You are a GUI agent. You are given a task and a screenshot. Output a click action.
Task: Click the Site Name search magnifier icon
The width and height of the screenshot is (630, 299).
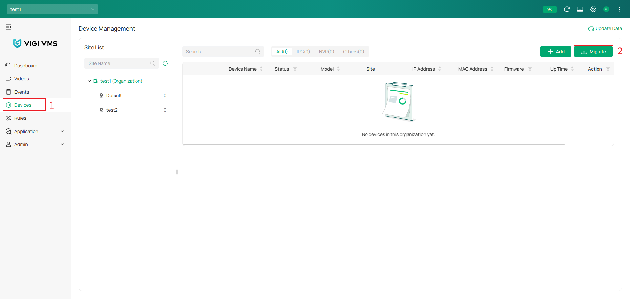click(x=152, y=63)
